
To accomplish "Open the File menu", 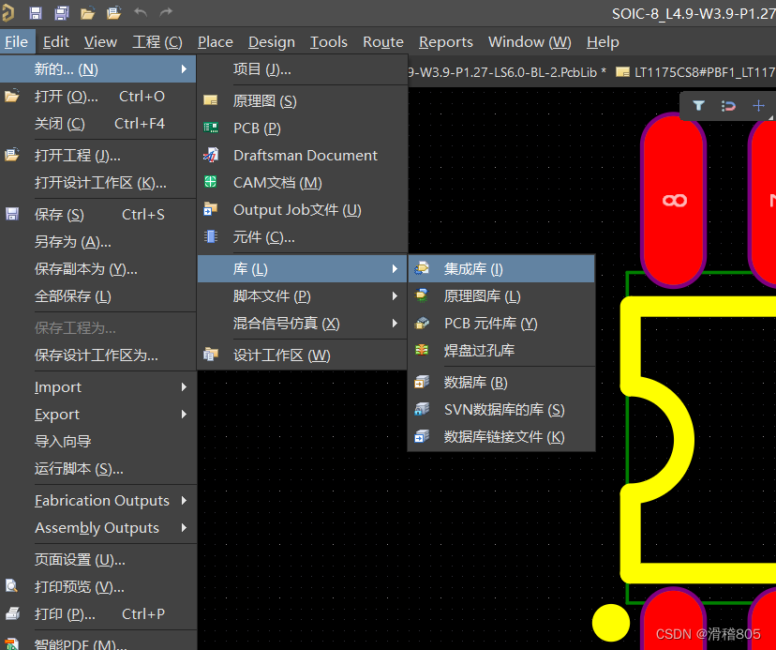I will point(16,42).
